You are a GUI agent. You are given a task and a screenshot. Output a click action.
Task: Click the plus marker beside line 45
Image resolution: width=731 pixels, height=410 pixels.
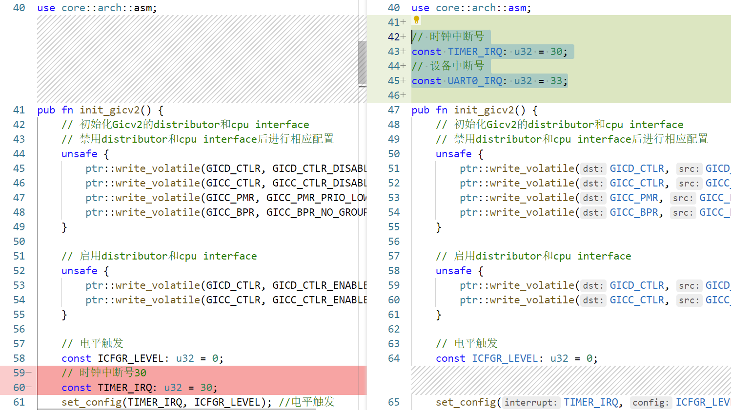[x=403, y=81]
